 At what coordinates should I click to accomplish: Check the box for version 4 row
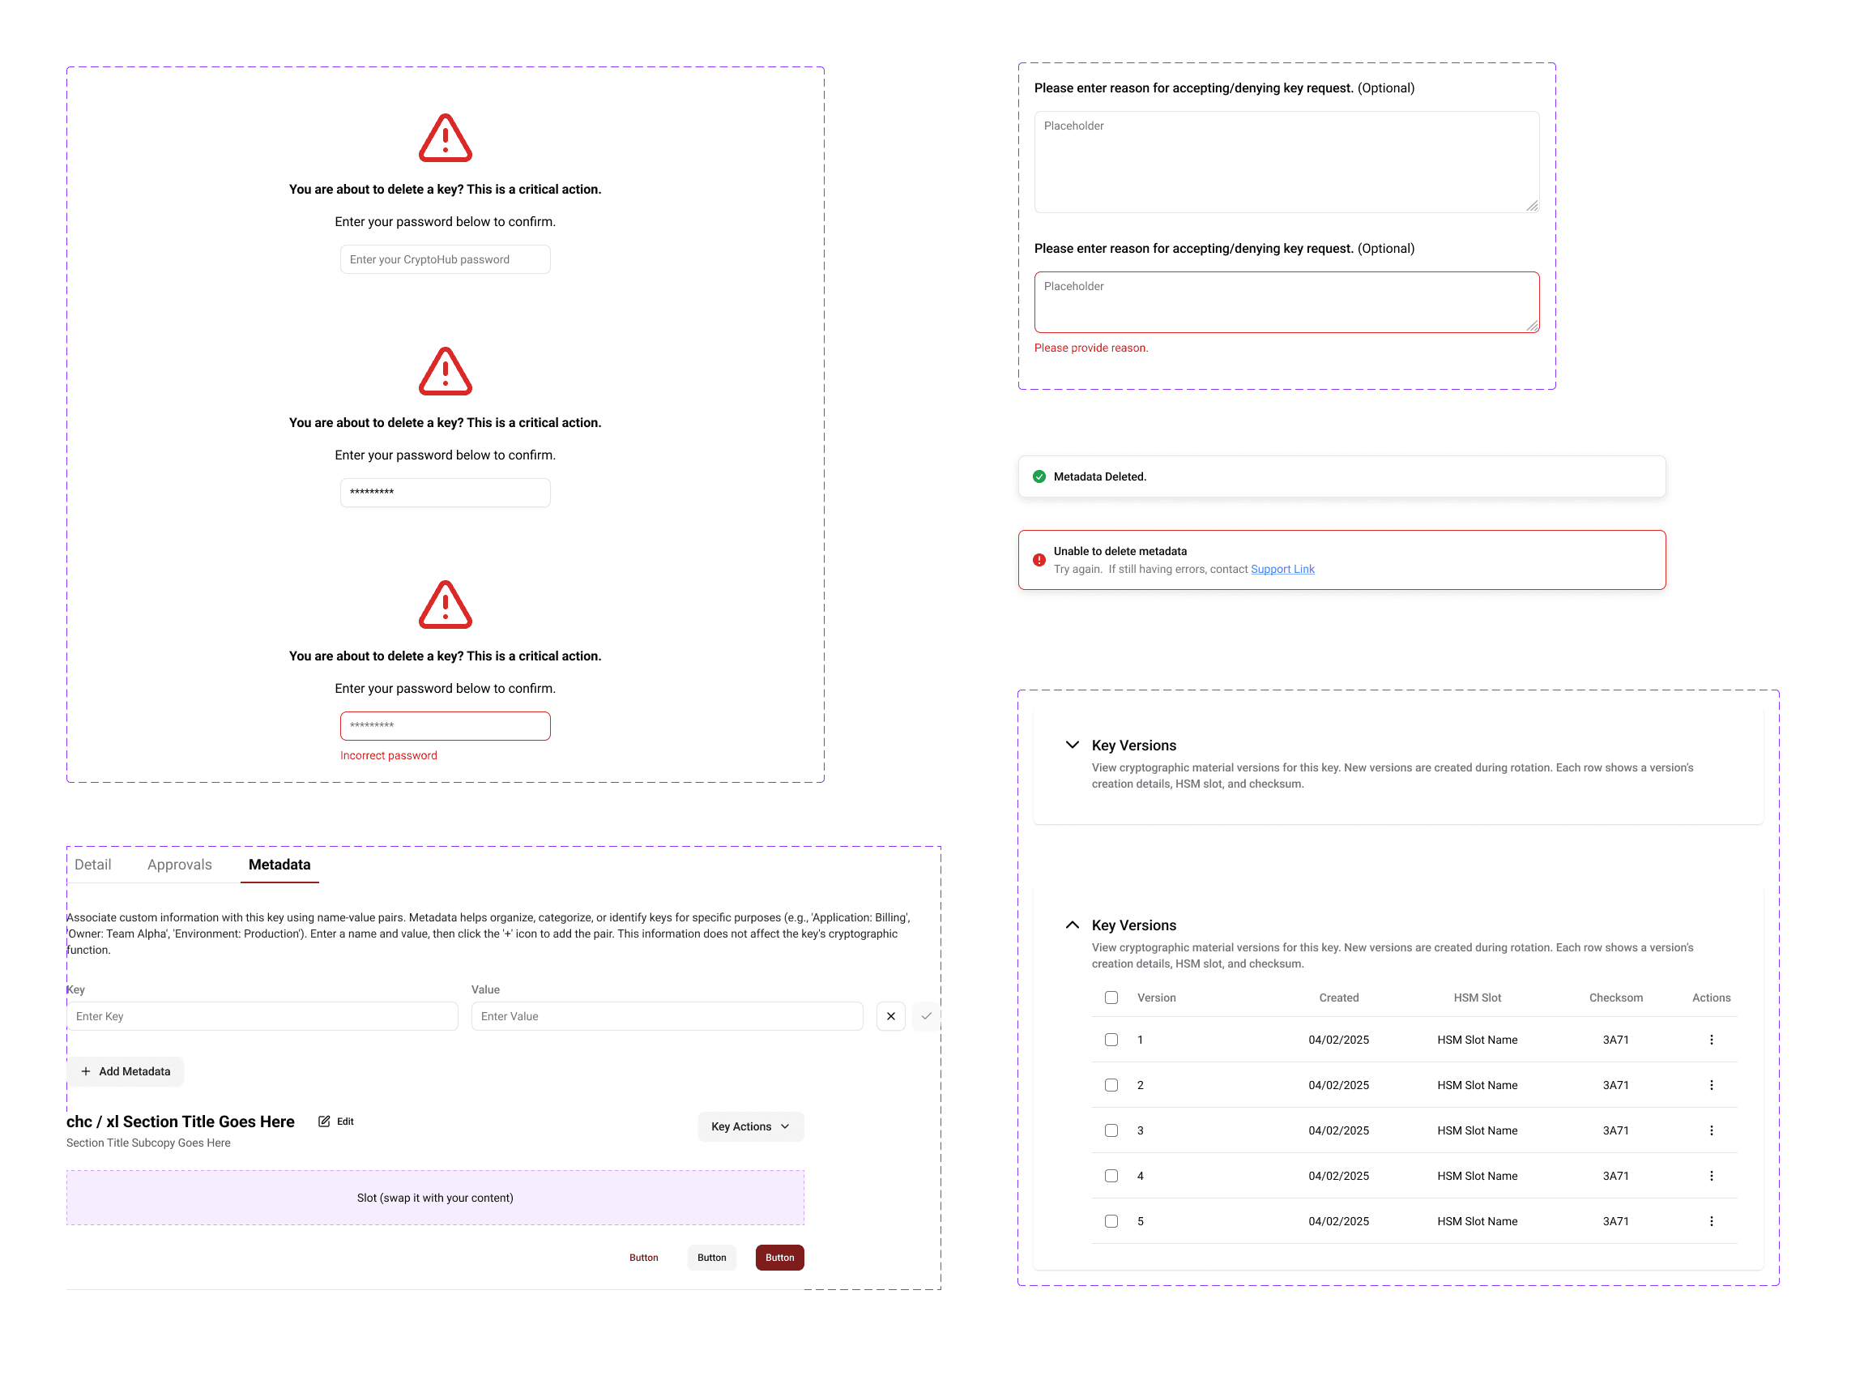[x=1111, y=1175]
